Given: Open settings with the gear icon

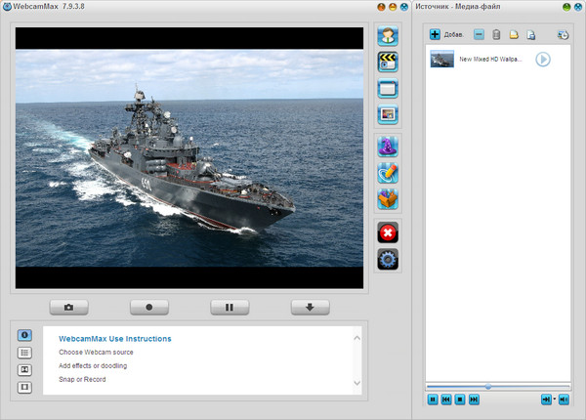Looking at the screenshot, I should (389, 259).
